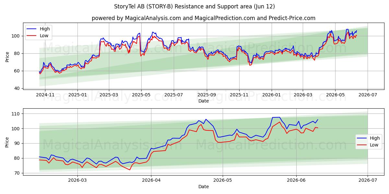Click the '2026-04' x-axis label in bottom chart

(151, 180)
